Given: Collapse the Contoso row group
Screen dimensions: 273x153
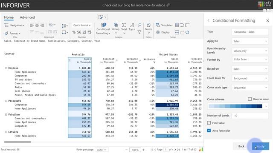Looking at the screenshot, I should click(6, 68).
